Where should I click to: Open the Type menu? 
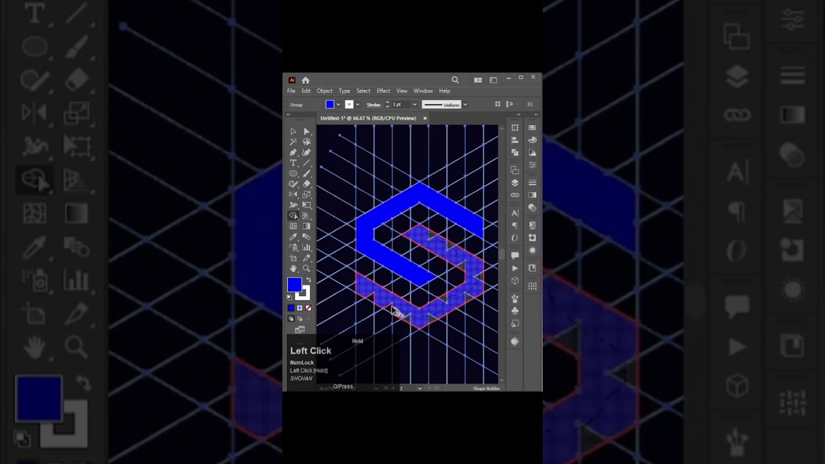pos(345,91)
